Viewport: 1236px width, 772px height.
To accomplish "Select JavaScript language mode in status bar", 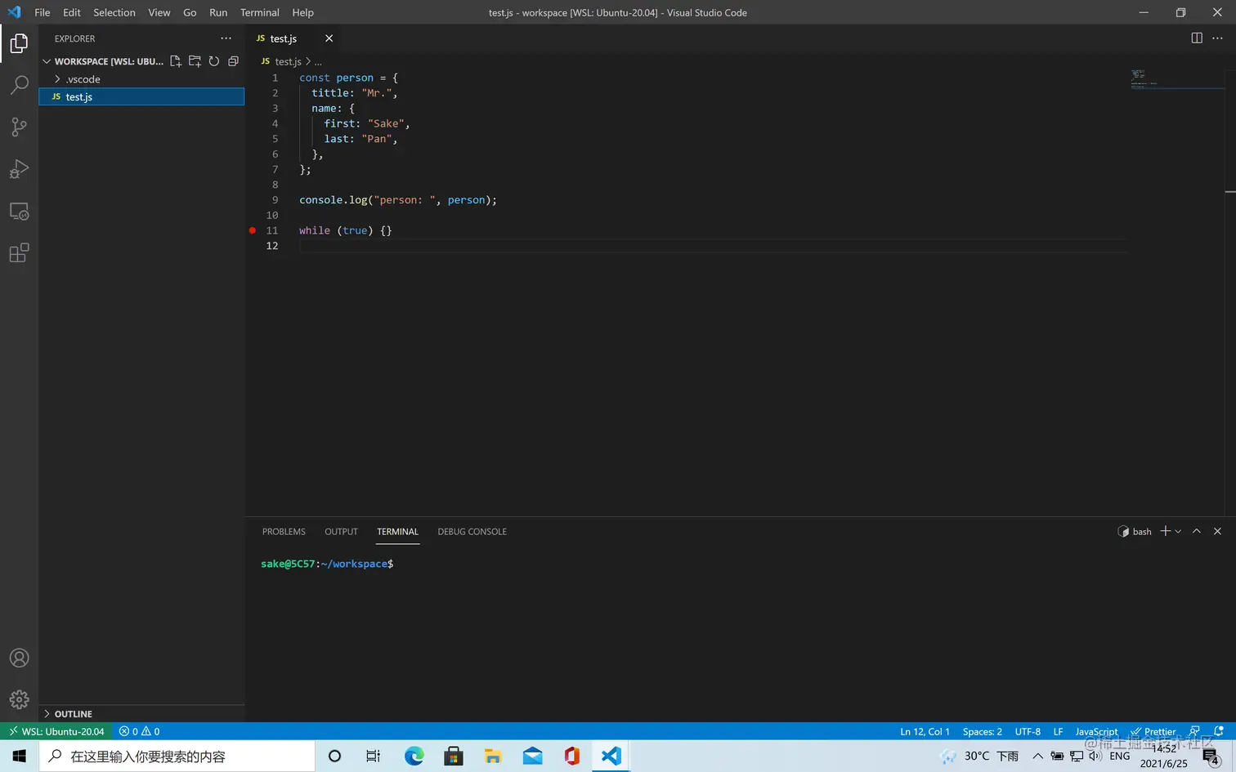I will pyautogui.click(x=1096, y=731).
